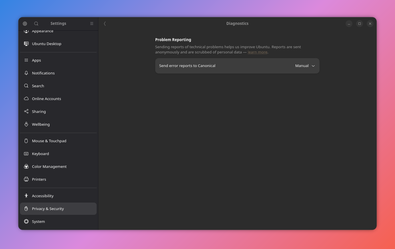Switch to Mouse & Touchpad settings
The image size is (395, 249).
coord(49,141)
